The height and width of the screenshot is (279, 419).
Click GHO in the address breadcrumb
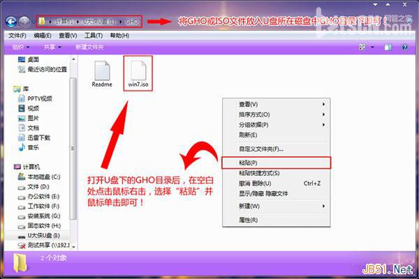(132, 22)
